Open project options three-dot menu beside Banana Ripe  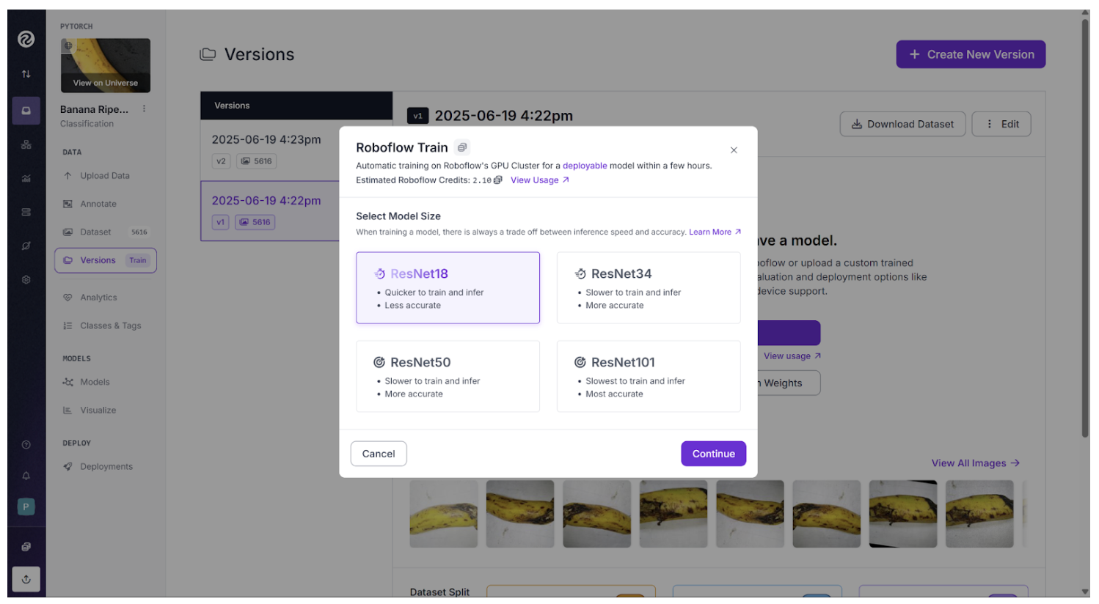point(144,108)
